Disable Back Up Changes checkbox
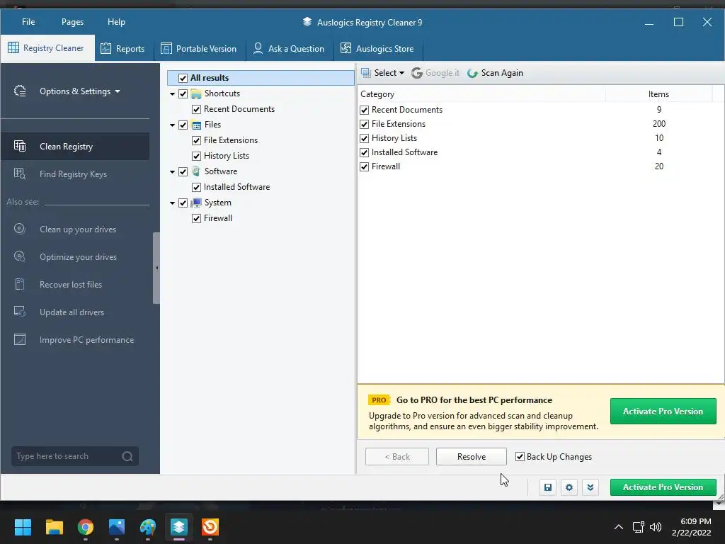The width and height of the screenshot is (725, 544). [x=520, y=457]
